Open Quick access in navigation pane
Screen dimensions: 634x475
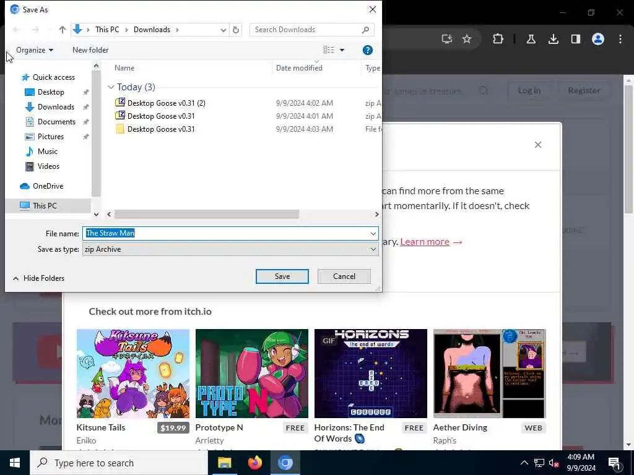coord(53,77)
